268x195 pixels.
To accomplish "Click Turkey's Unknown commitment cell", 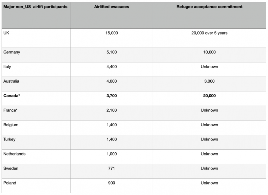I will point(209,140).
